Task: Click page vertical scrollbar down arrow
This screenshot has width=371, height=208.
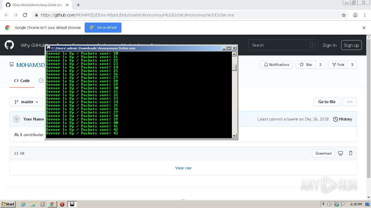Action: coord(369,197)
